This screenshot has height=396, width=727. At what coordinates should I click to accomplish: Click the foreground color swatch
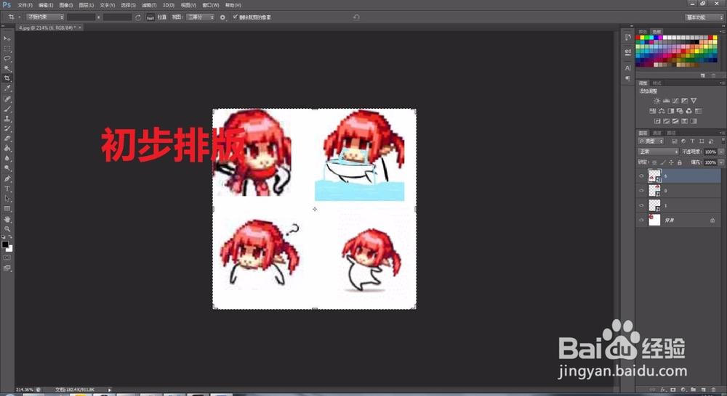tap(5, 244)
